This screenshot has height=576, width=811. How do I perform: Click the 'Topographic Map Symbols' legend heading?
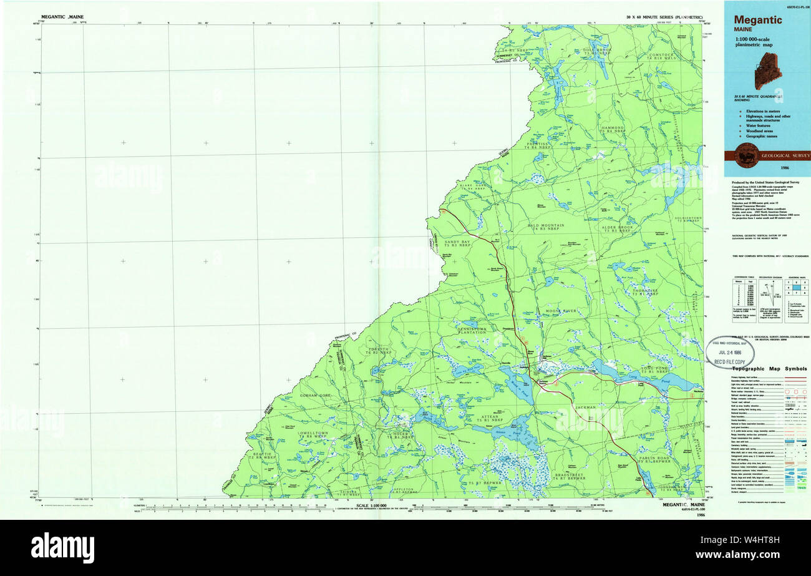[770, 369]
